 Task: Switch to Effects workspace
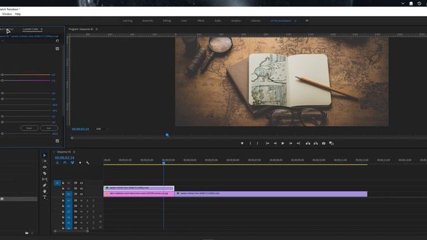pyautogui.click(x=201, y=21)
